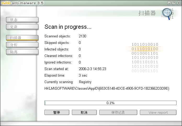Click the scan start time 2006-2-3 14:55:23
This screenshot has width=182, height=126.
click(92, 69)
